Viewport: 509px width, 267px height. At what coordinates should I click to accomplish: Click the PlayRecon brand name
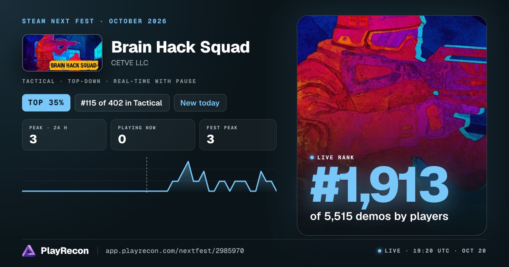click(x=64, y=251)
